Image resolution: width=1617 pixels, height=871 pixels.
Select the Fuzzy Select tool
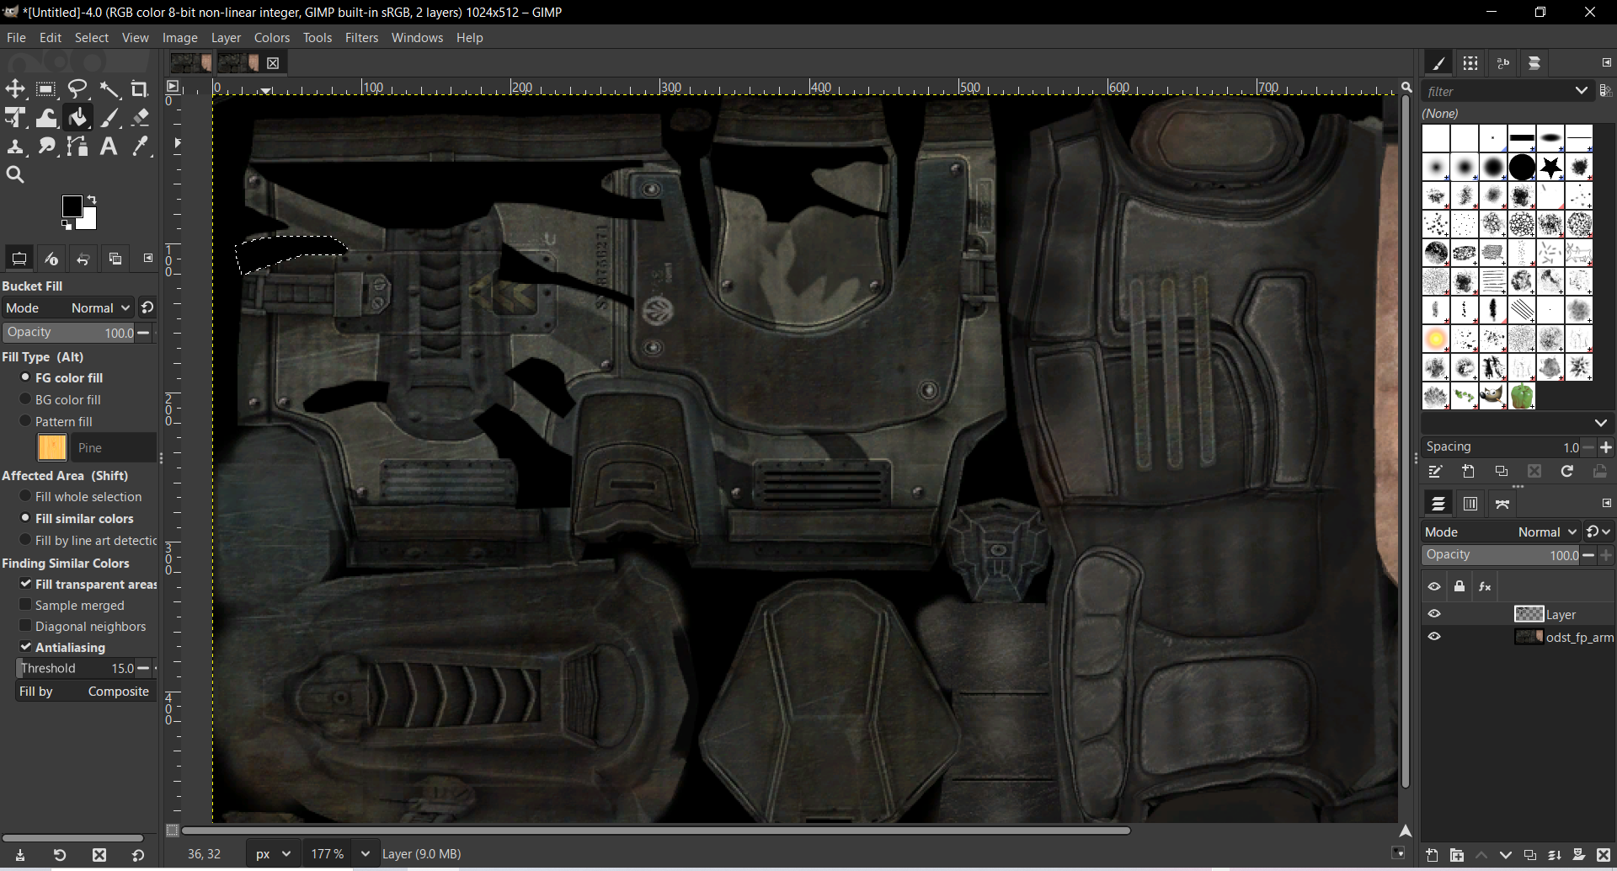pyautogui.click(x=110, y=88)
